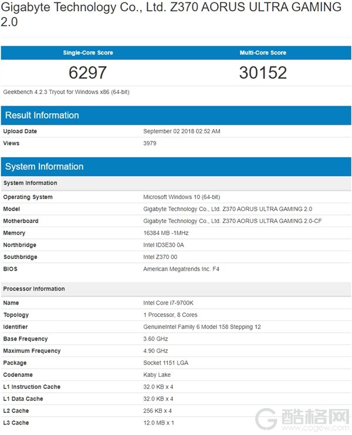This screenshot has height=435, width=352.
Task: Select the 12.0 MB x 1 value
Action: click(158, 423)
